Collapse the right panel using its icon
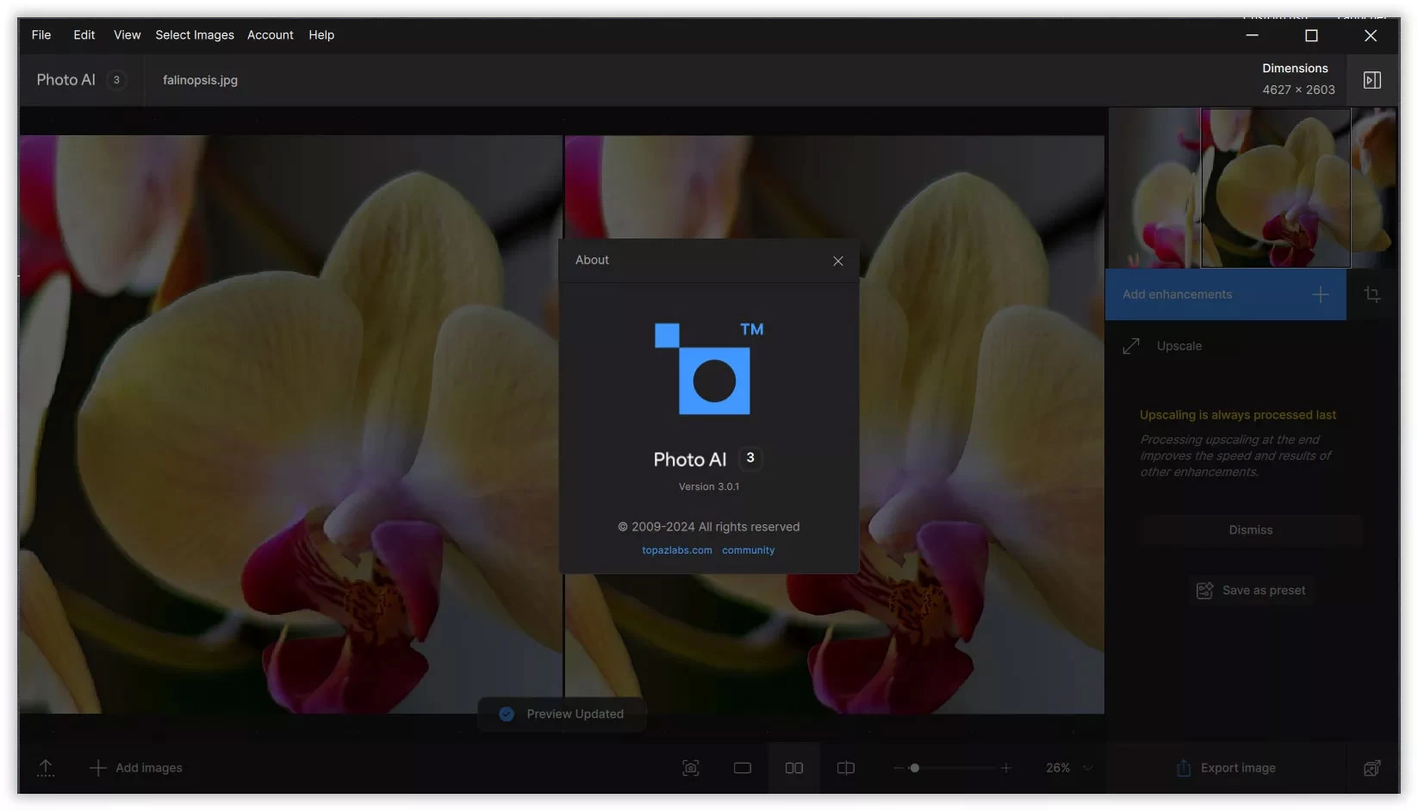This screenshot has width=1418, height=811. click(x=1371, y=79)
